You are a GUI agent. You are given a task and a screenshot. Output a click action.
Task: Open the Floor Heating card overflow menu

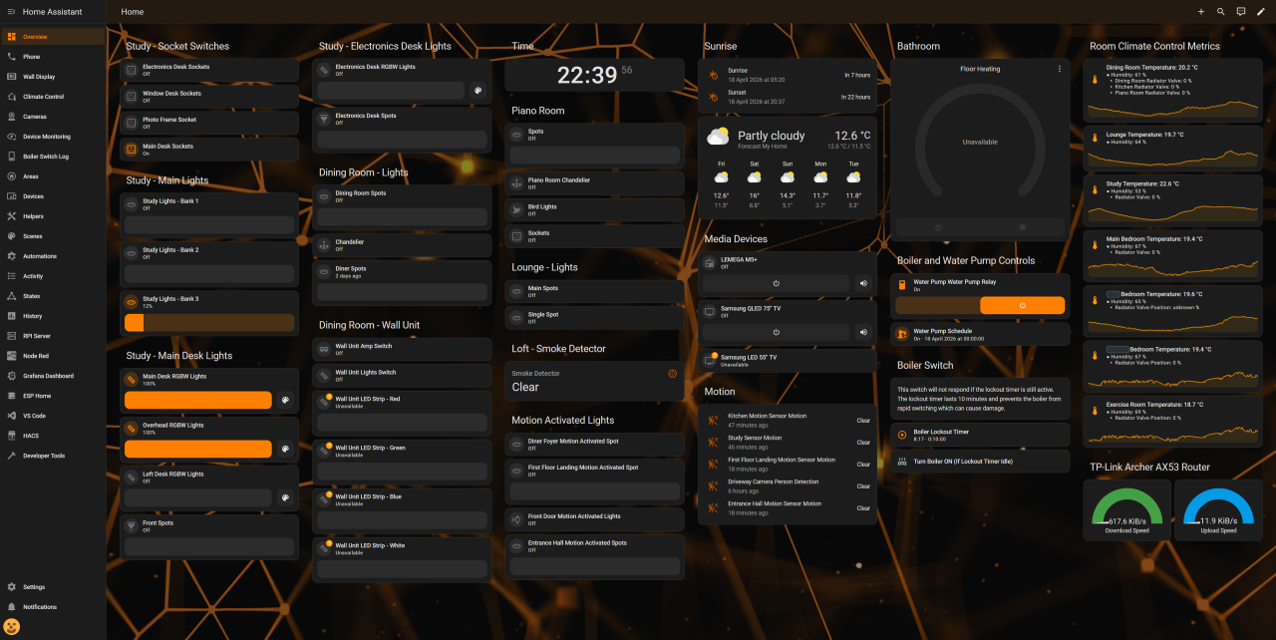pos(1060,67)
